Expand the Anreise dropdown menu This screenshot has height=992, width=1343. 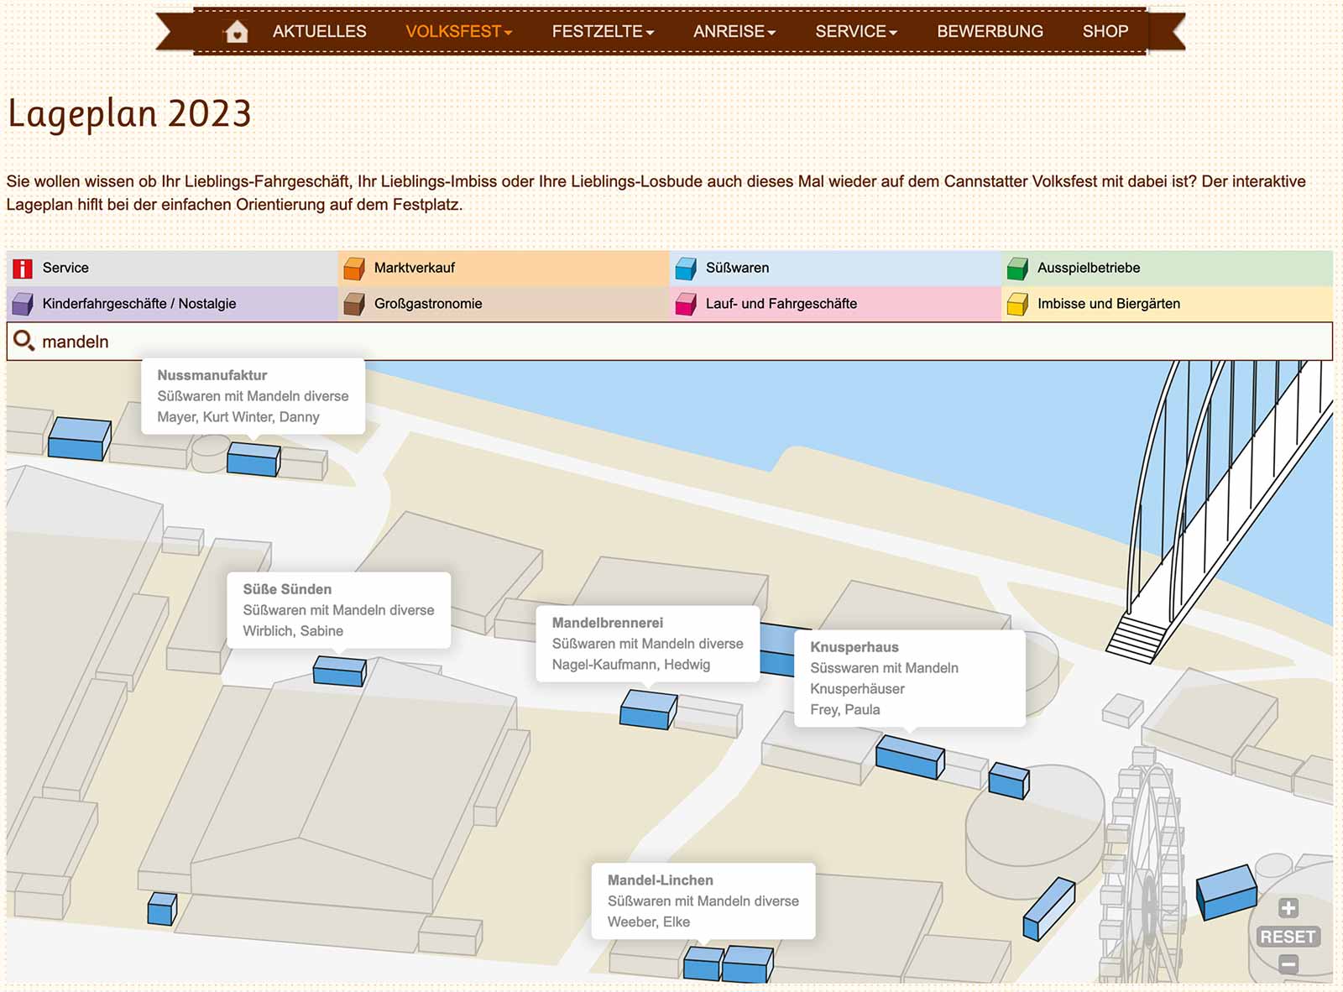point(734,32)
